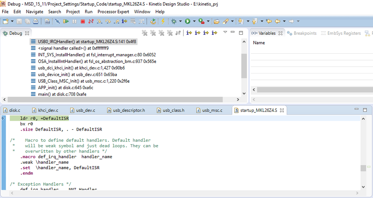The width and height of the screenshot is (373, 198).
Task: Click the Suspend pause icon
Action: [x=74, y=21]
